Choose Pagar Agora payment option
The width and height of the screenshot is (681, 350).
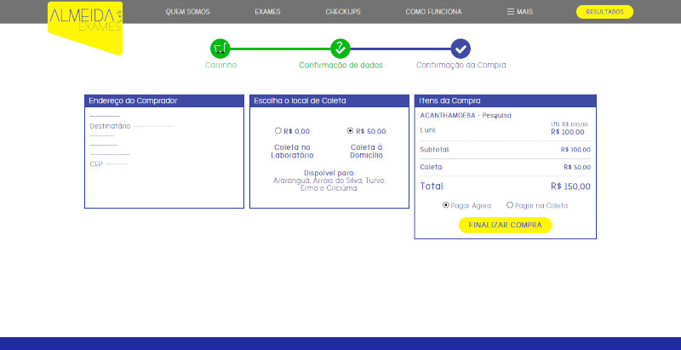point(447,205)
